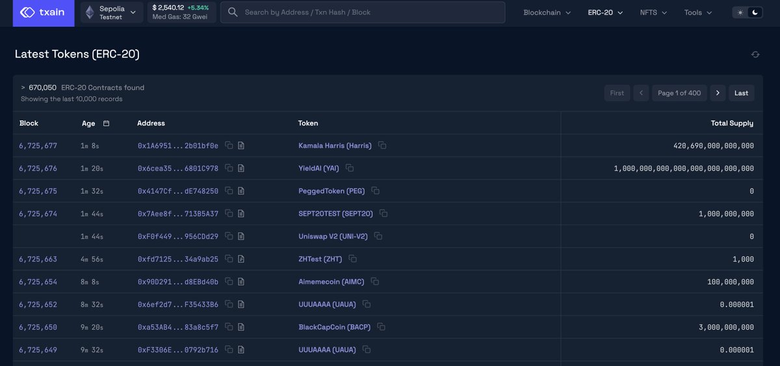
Task: Copy Uniswap V2 (UNI-V2) token name
Action: pos(378,236)
